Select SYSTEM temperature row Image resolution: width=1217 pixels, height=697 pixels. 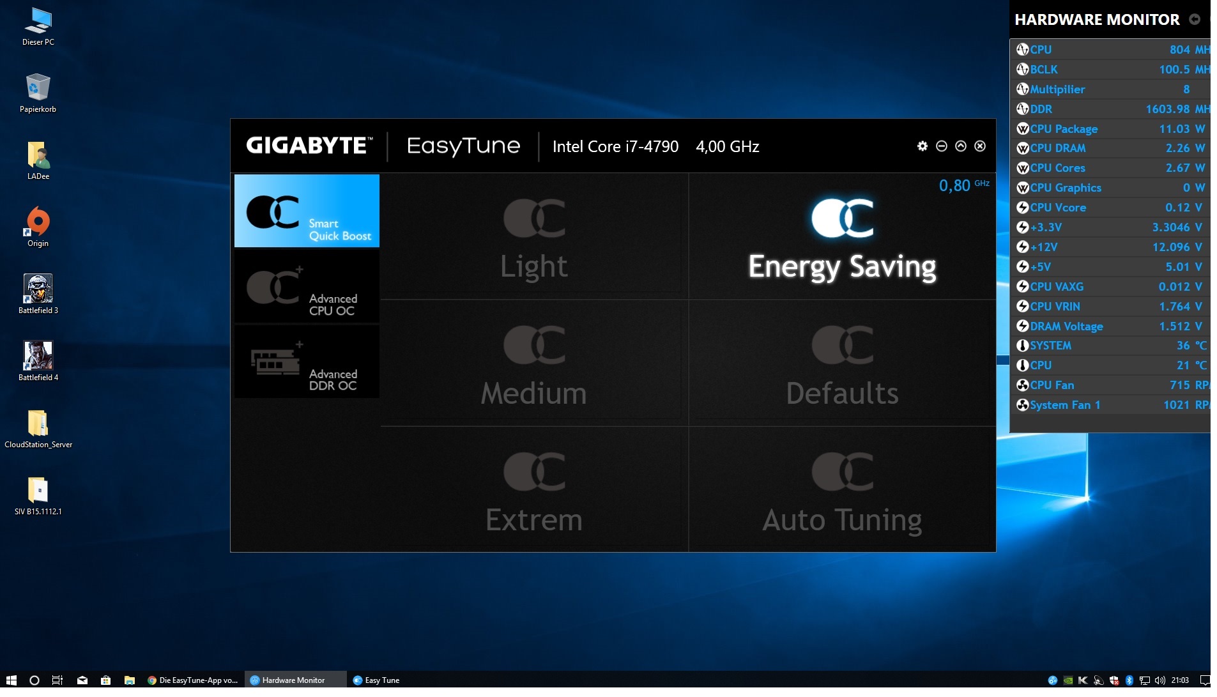pos(1112,346)
